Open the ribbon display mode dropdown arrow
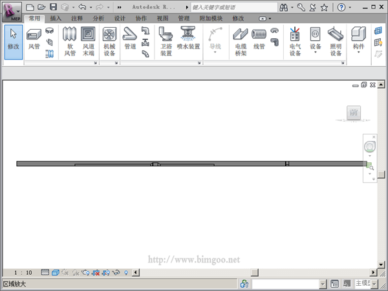Image resolution: width=388 pixels, height=291 pixels. click(x=270, y=19)
